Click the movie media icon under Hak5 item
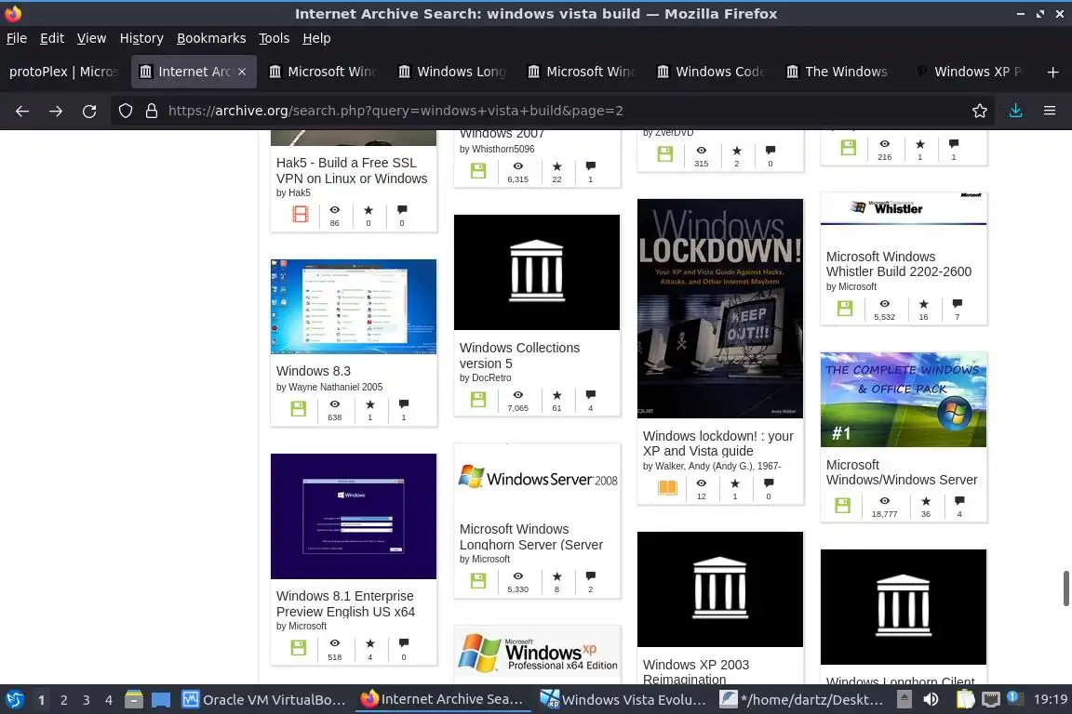Image resolution: width=1072 pixels, height=714 pixels. point(301,215)
